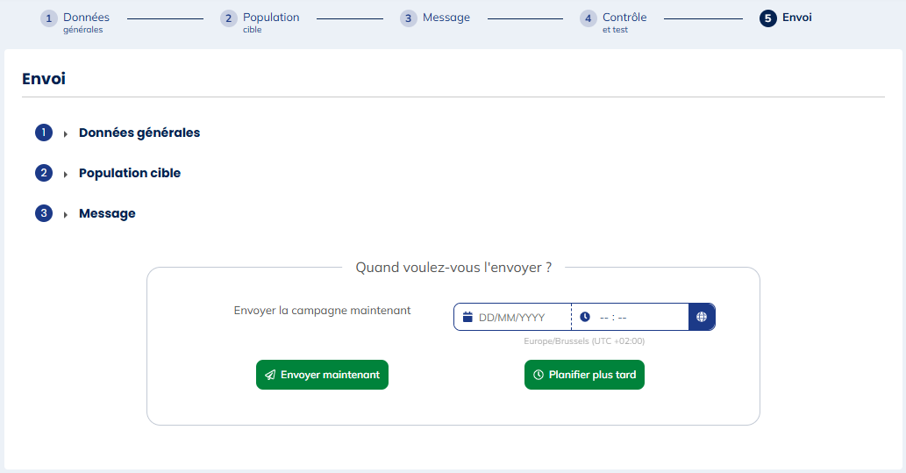Go to Données générales step label
The width and height of the screenshot is (906, 473).
(x=86, y=18)
